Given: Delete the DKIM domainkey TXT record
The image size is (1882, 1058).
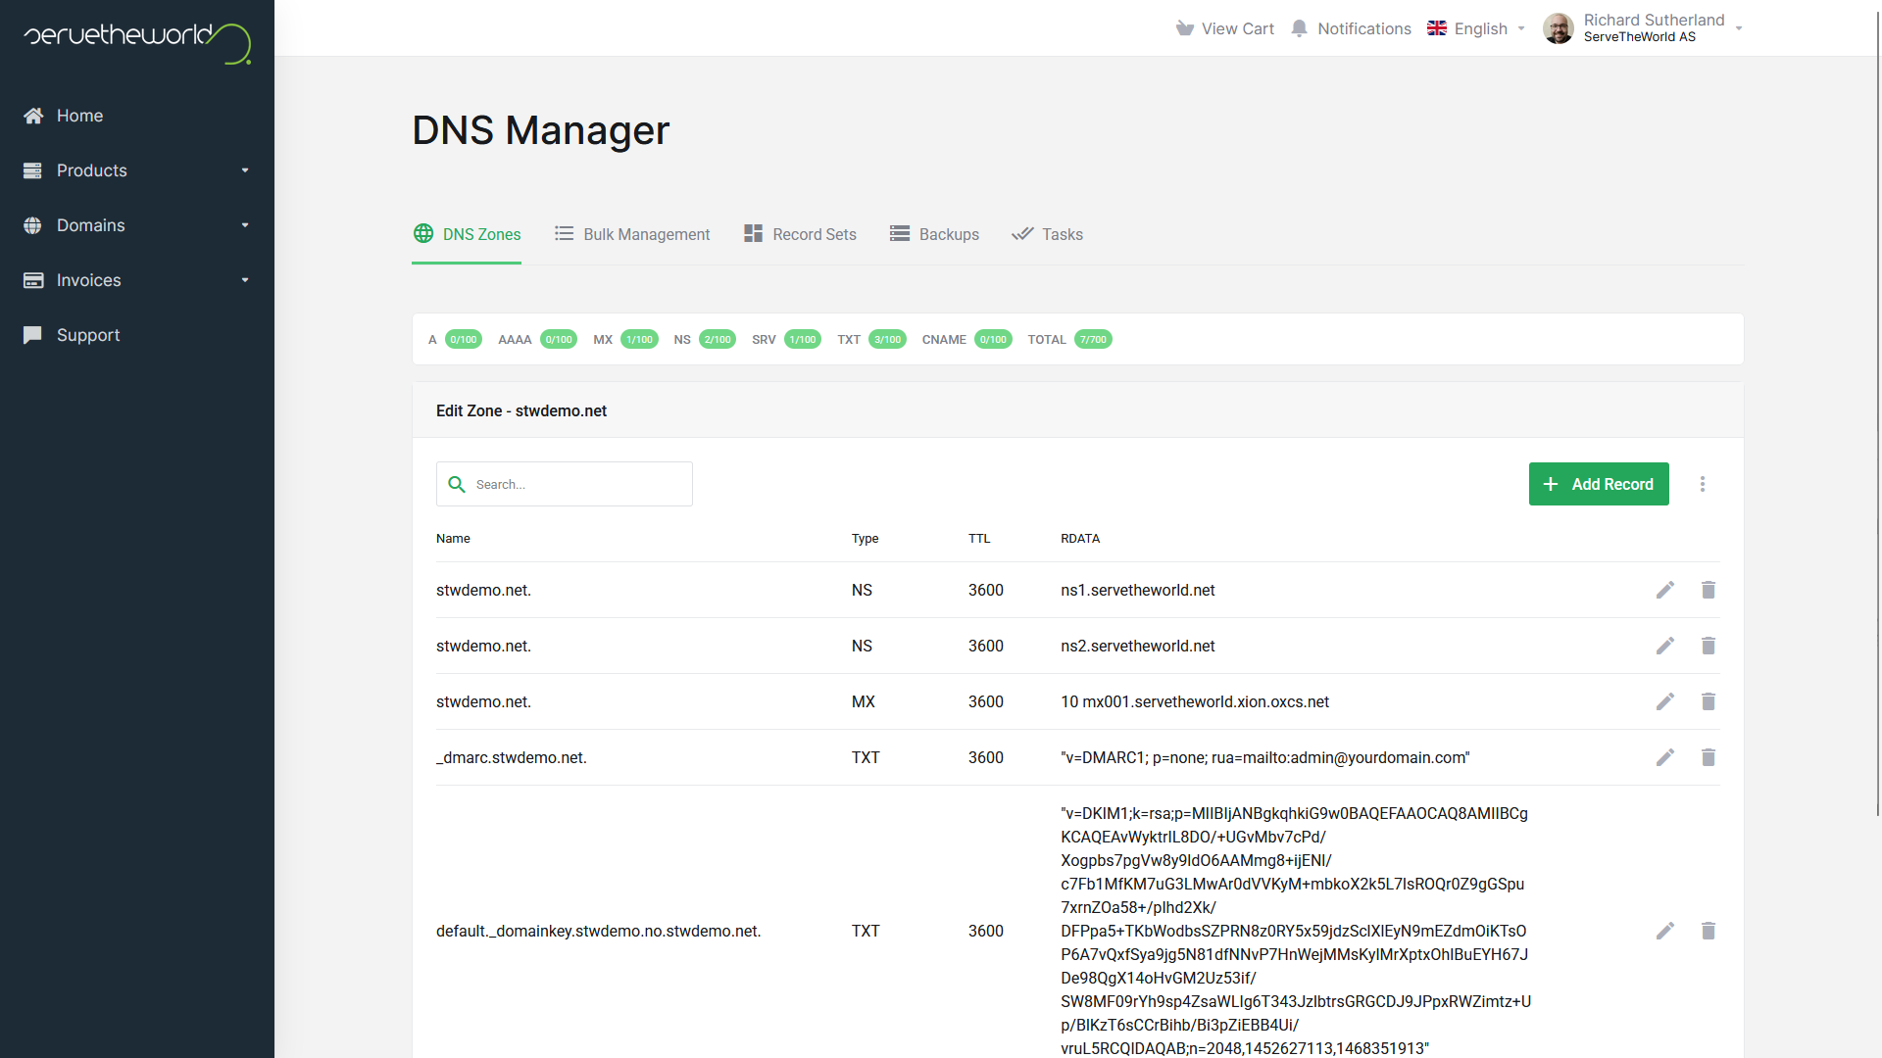Looking at the screenshot, I should tap(1708, 931).
